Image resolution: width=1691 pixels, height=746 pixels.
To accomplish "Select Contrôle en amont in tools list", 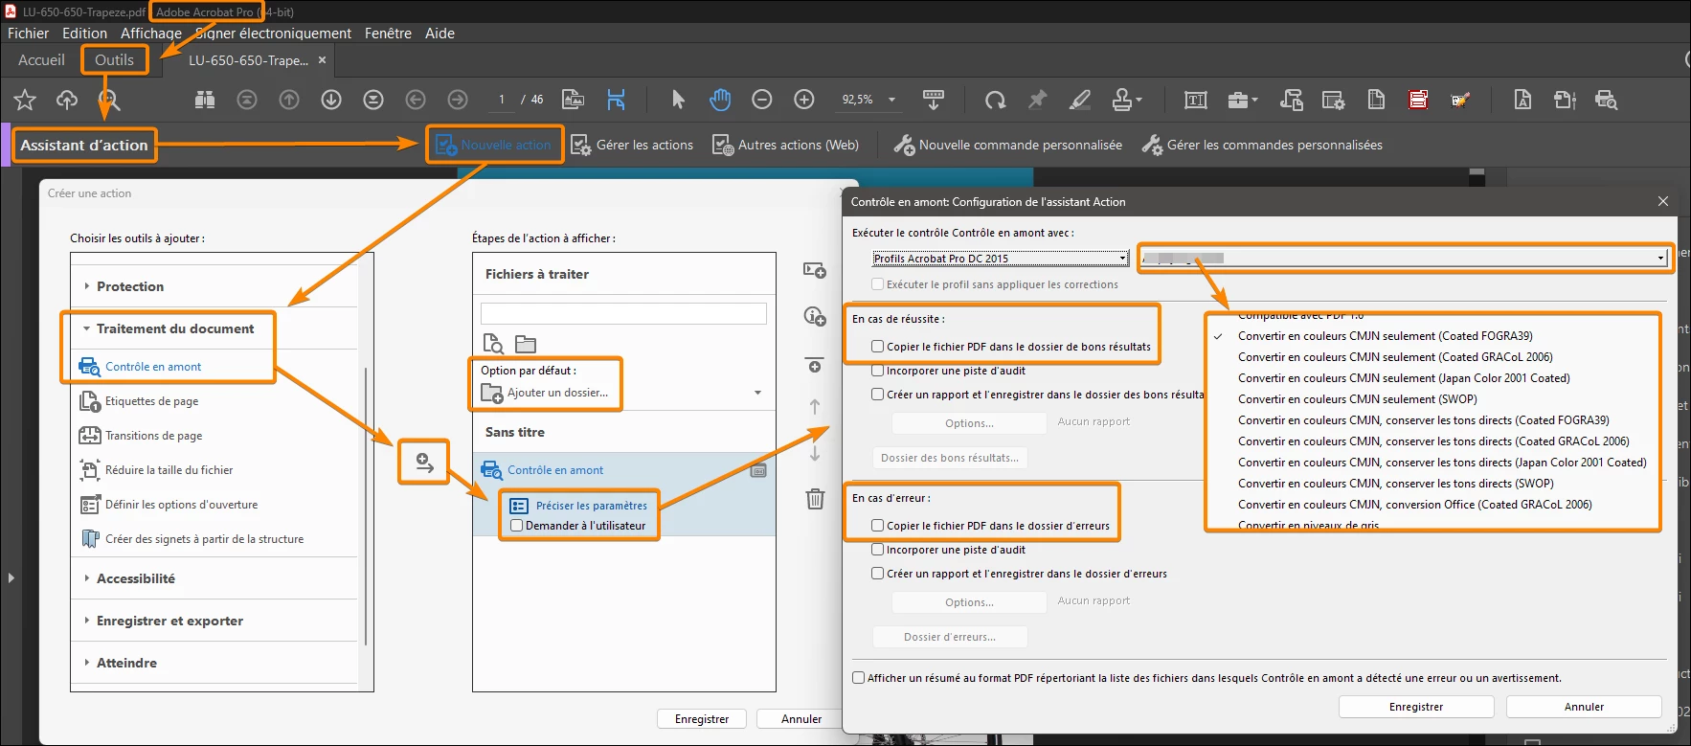I will tap(153, 367).
